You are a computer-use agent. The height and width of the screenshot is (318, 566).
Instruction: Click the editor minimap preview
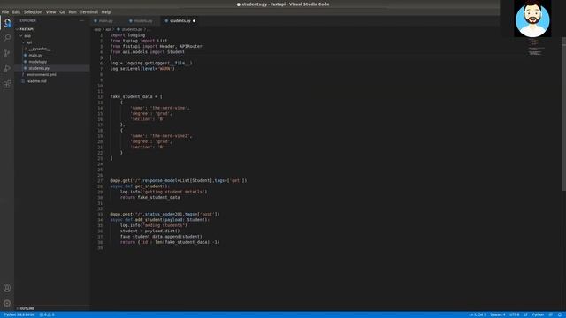pos(535,47)
